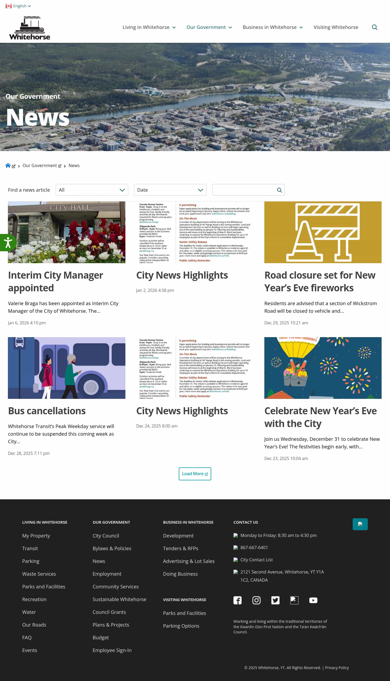Click Our Government breadcrumb link

click(40, 166)
